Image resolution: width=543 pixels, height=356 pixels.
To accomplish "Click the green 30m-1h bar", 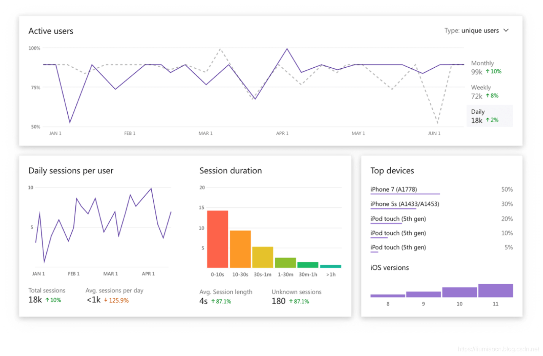I will point(308,265).
